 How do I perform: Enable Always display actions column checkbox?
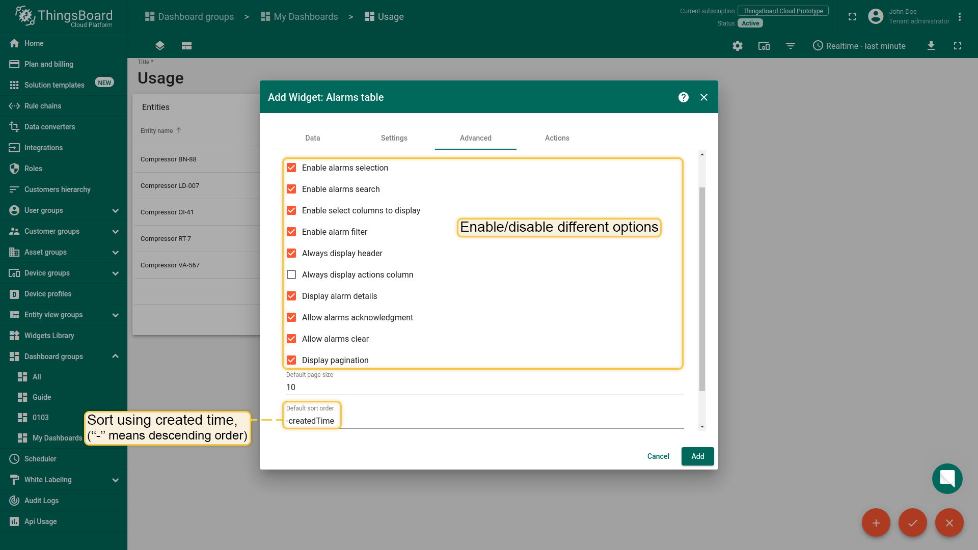coord(291,274)
